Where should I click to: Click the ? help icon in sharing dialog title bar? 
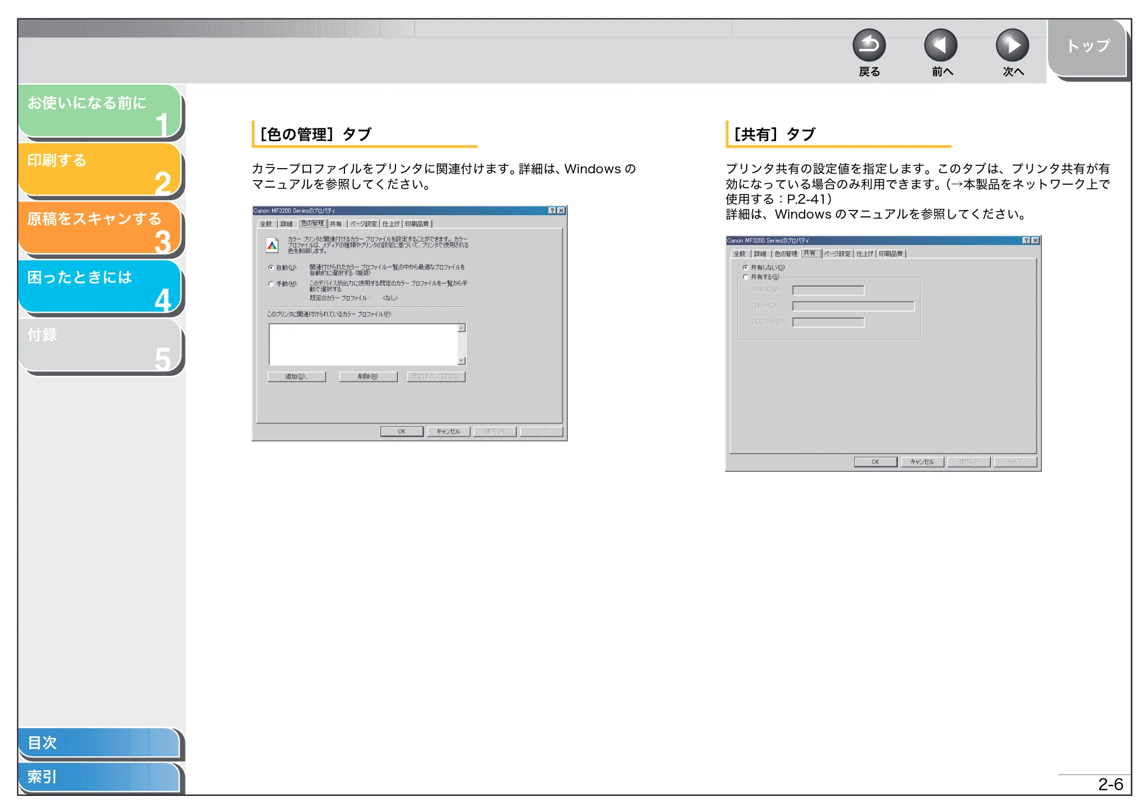coord(1026,240)
